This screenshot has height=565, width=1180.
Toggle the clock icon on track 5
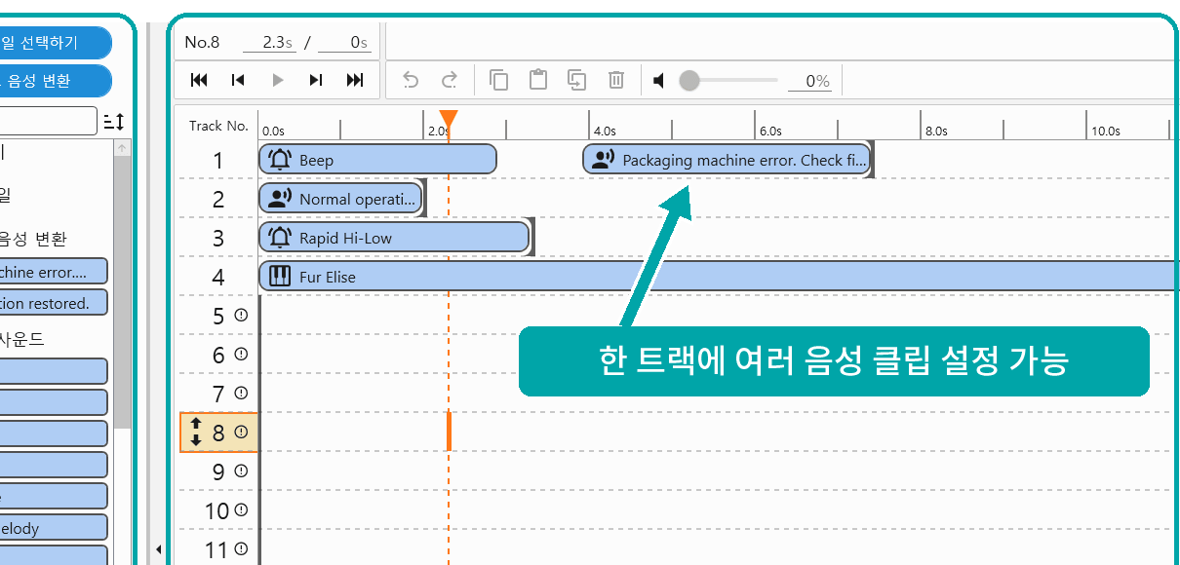coord(241,315)
